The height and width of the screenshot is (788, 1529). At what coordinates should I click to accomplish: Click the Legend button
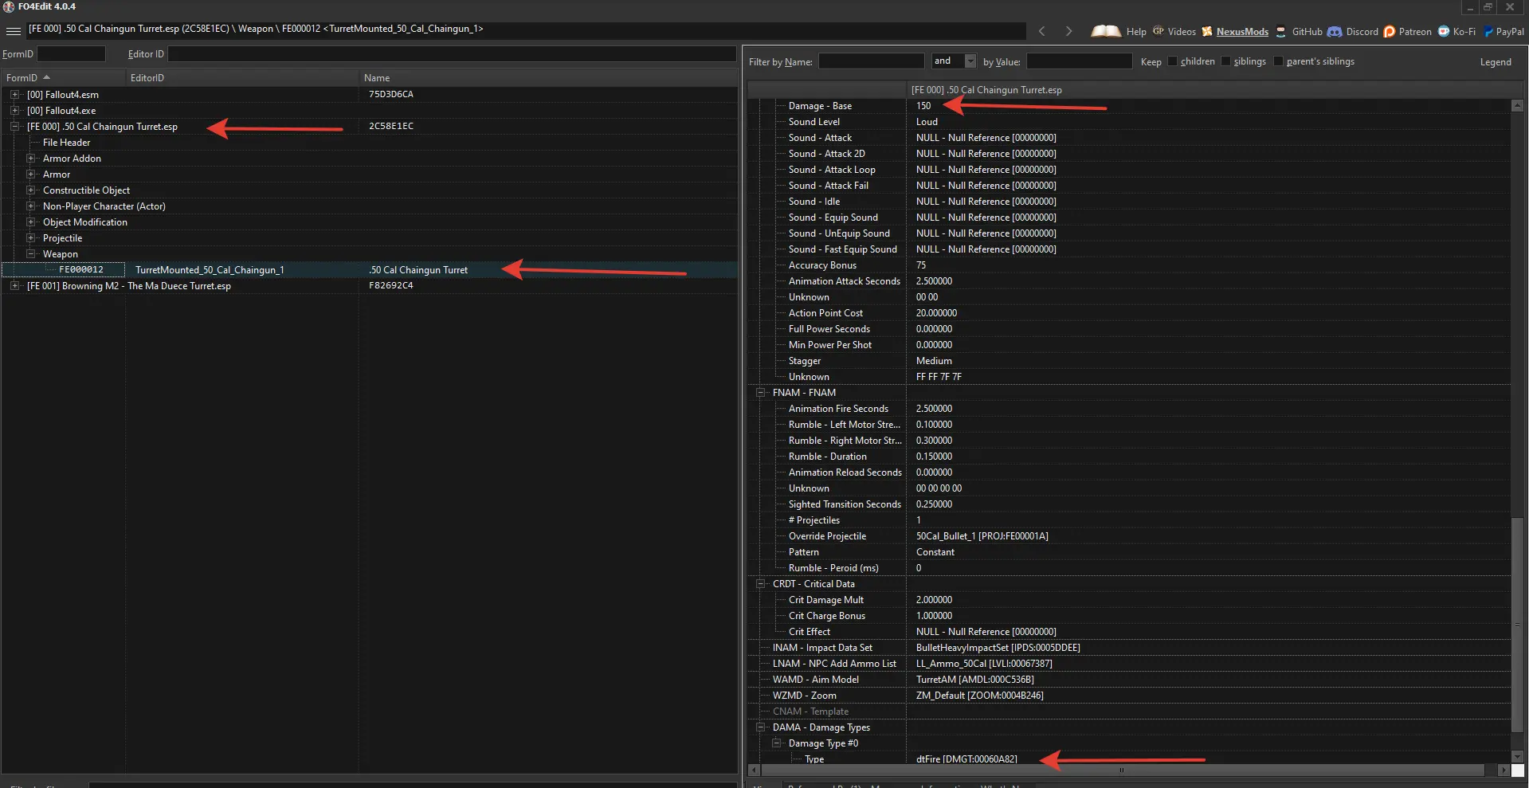click(x=1496, y=61)
